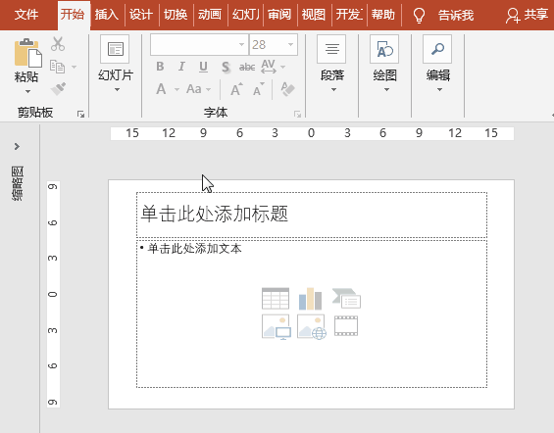Click the Share (共享) button label
Viewport: 554px width, 433px height.
[x=536, y=15]
